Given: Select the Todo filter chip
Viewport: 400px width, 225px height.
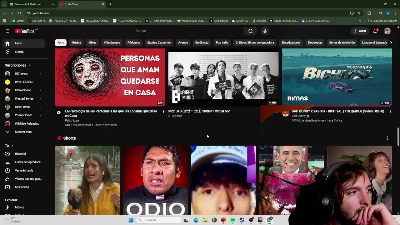Looking at the screenshot, I should (61, 42).
